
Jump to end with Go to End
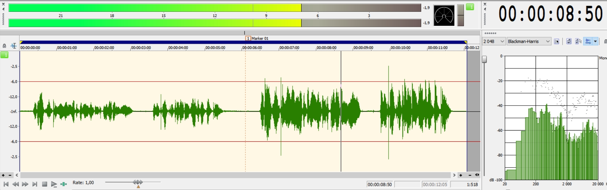click(x=35, y=184)
